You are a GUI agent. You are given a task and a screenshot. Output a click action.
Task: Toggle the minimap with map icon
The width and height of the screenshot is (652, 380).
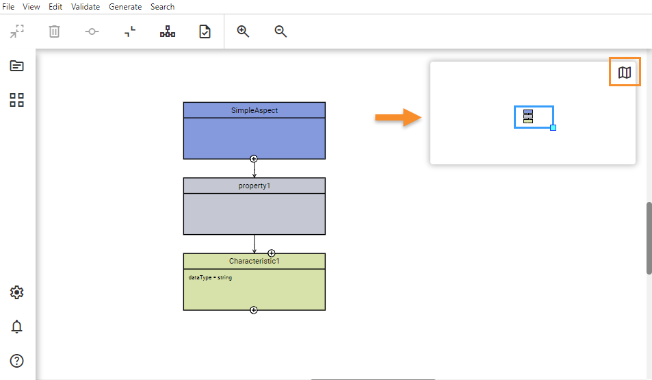pyautogui.click(x=625, y=73)
